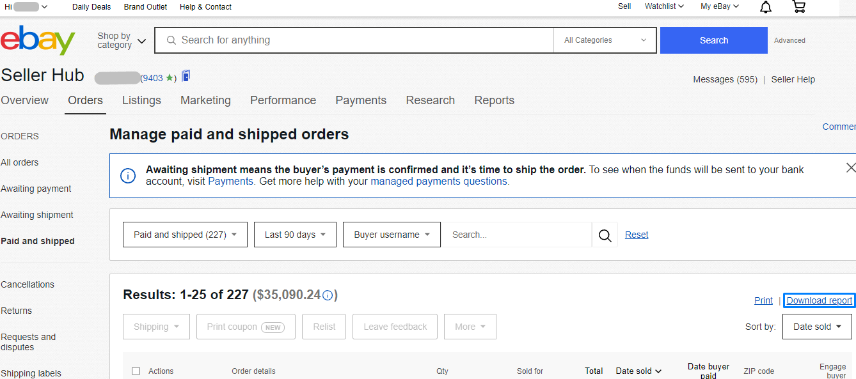Click the device icon beside the feedback score
Viewport: 856px width, 379px height.
185,76
